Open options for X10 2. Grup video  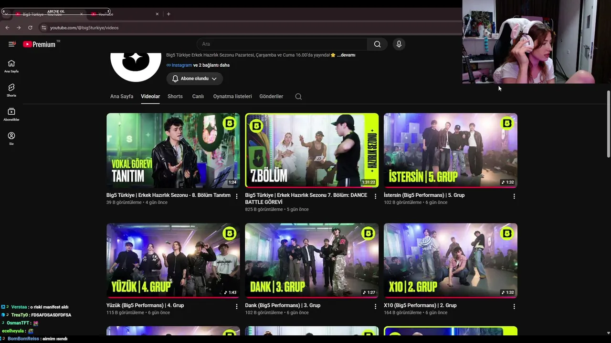(514, 306)
